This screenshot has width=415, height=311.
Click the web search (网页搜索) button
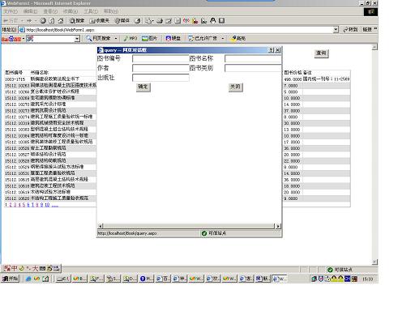coord(98,38)
